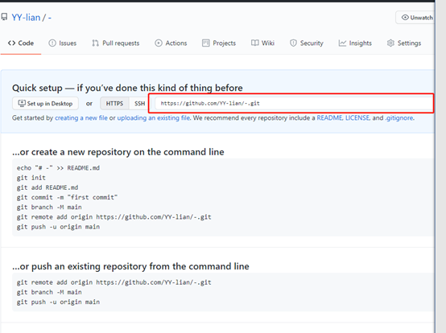Image resolution: width=446 pixels, height=333 pixels.
Task: Click the vertical scrollbar at right edge
Action: tap(440, 167)
